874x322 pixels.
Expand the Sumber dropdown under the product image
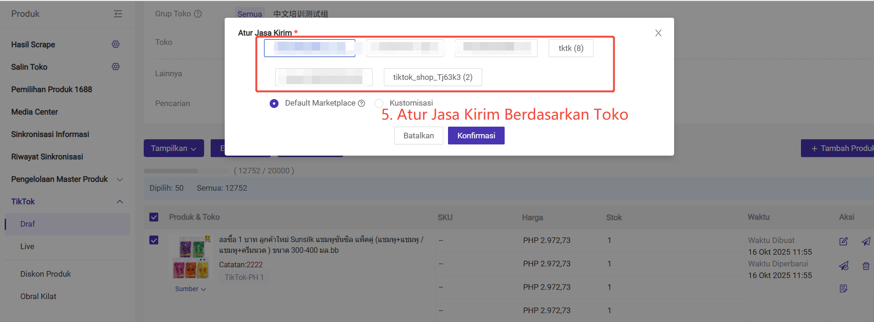click(190, 289)
